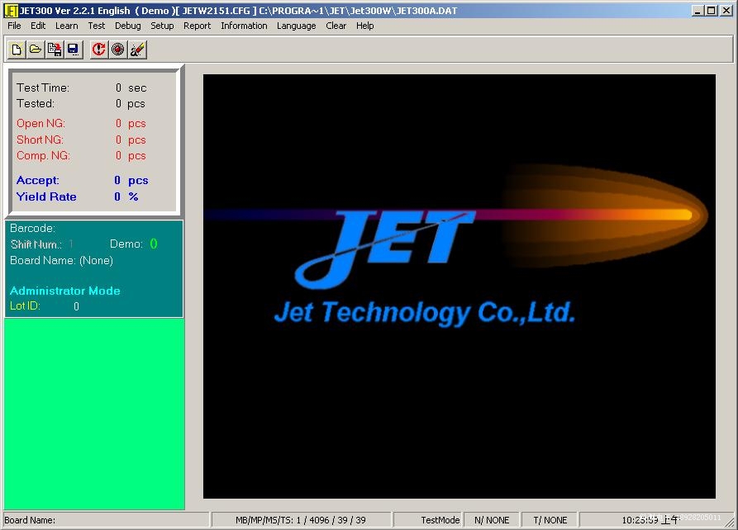Click the 'N/ NONE' status bar entry
This screenshot has height=530, width=738.
click(492, 519)
